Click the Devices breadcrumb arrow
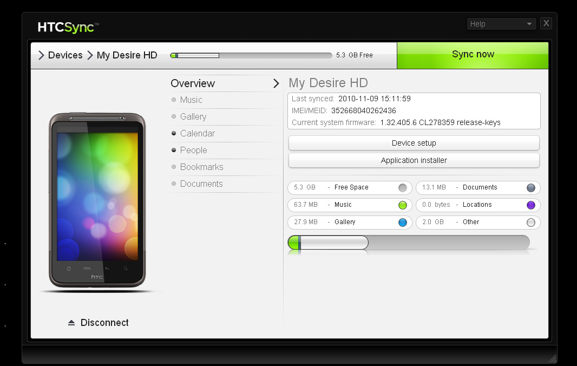 (41, 55)
